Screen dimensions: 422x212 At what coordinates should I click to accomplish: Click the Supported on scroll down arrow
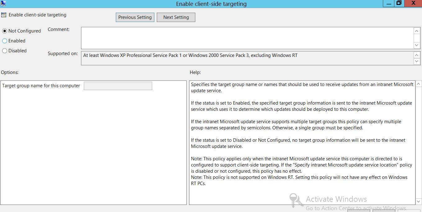[x=417, y=61]
